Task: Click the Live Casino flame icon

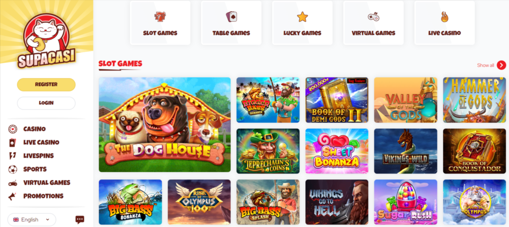Action: tap(444, 16)
